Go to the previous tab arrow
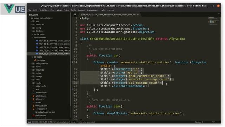The image size is (225, 127). pyautogui.click(x=74, y=14)
